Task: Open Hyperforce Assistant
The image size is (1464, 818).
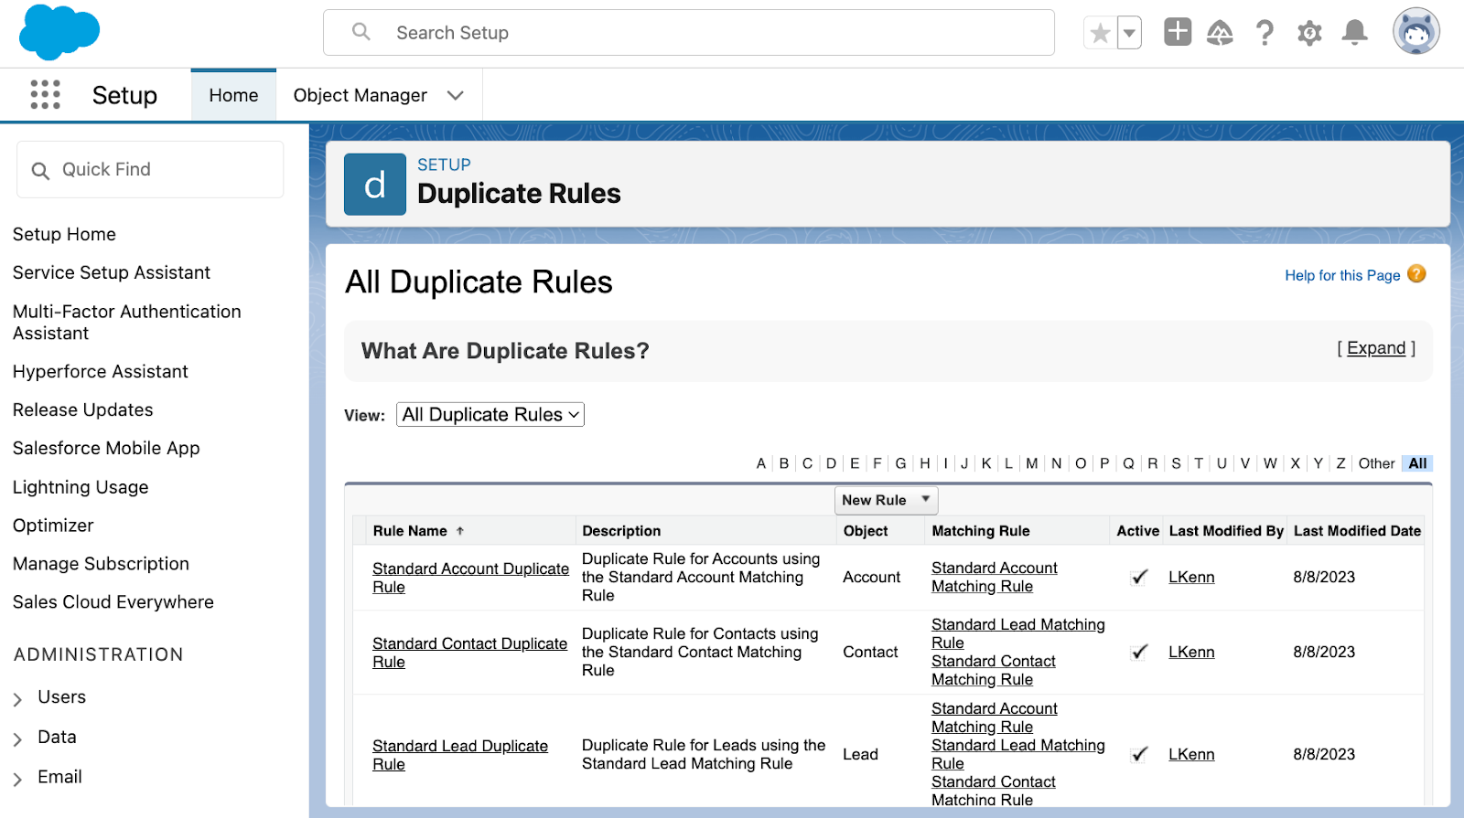Action: [x=101, y=371]
